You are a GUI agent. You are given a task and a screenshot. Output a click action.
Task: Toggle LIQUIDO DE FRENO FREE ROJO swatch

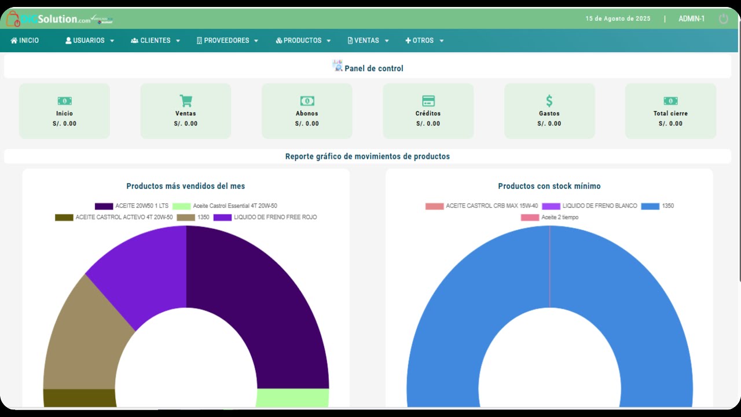coord(223,218)
